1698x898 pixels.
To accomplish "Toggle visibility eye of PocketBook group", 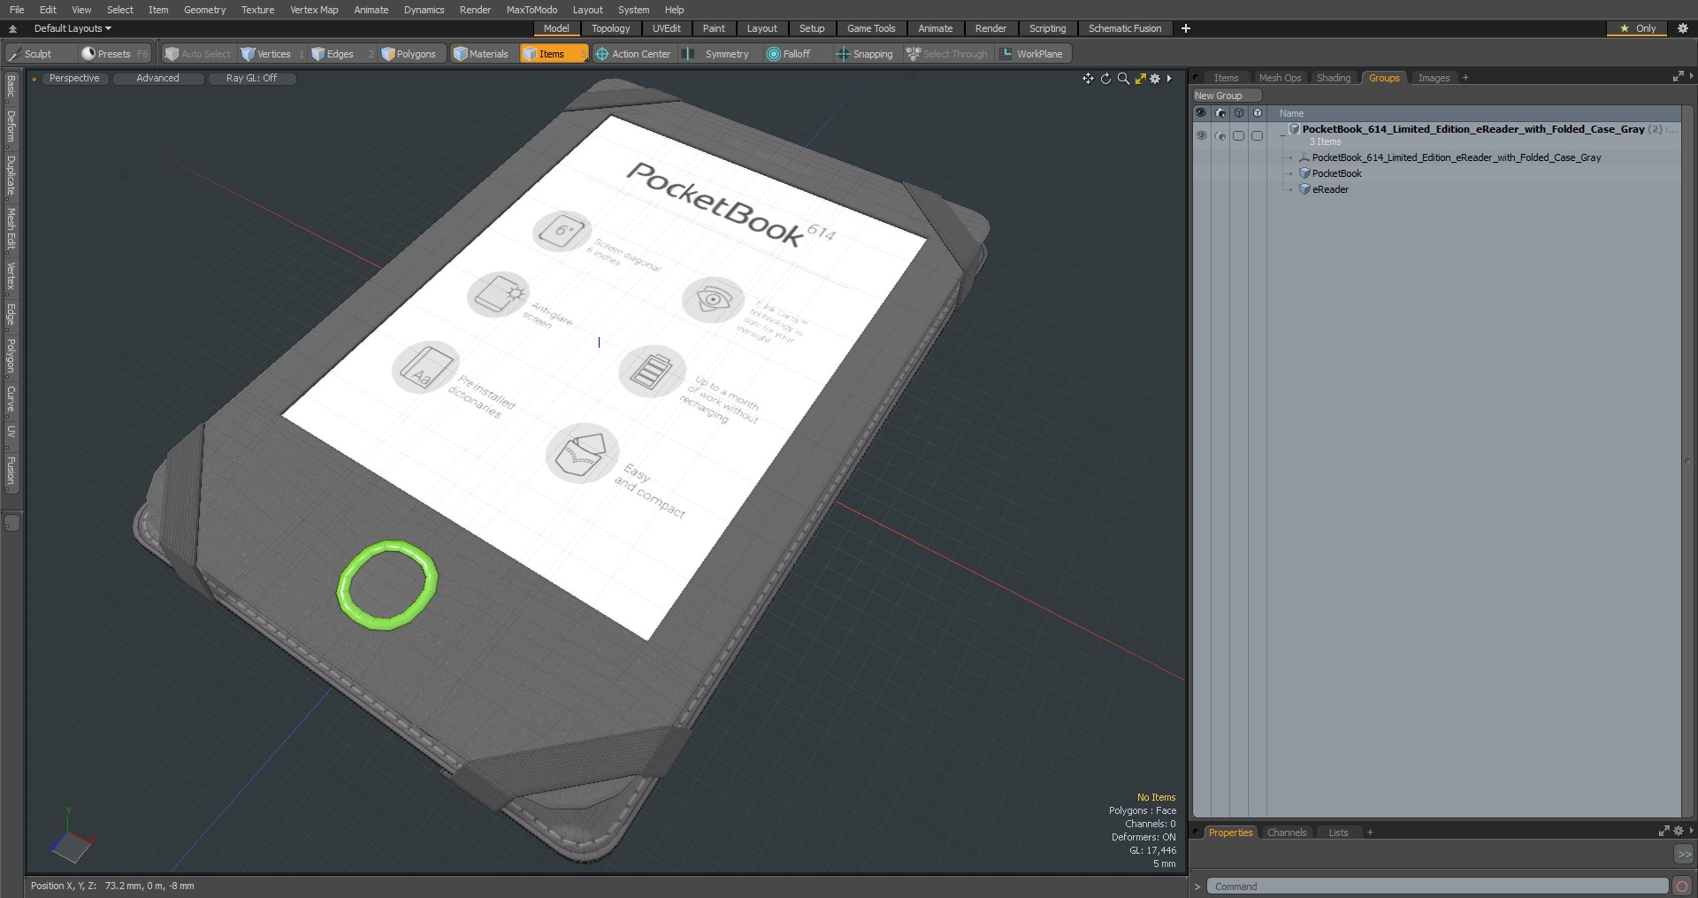I will 1200,135.
